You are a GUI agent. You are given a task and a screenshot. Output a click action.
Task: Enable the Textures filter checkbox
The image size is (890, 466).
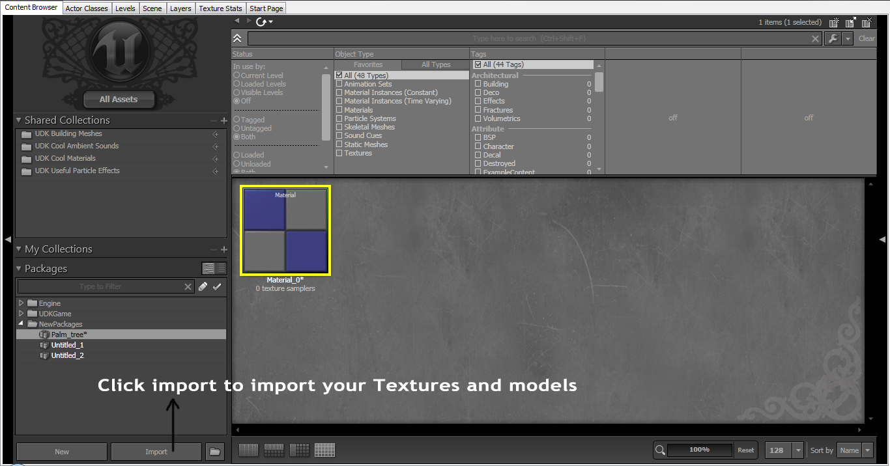coord(339,153)
